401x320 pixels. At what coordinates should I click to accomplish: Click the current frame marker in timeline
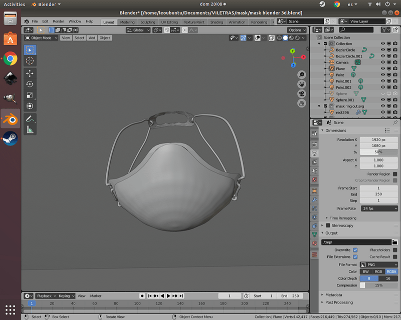click(x=32, y=303)
